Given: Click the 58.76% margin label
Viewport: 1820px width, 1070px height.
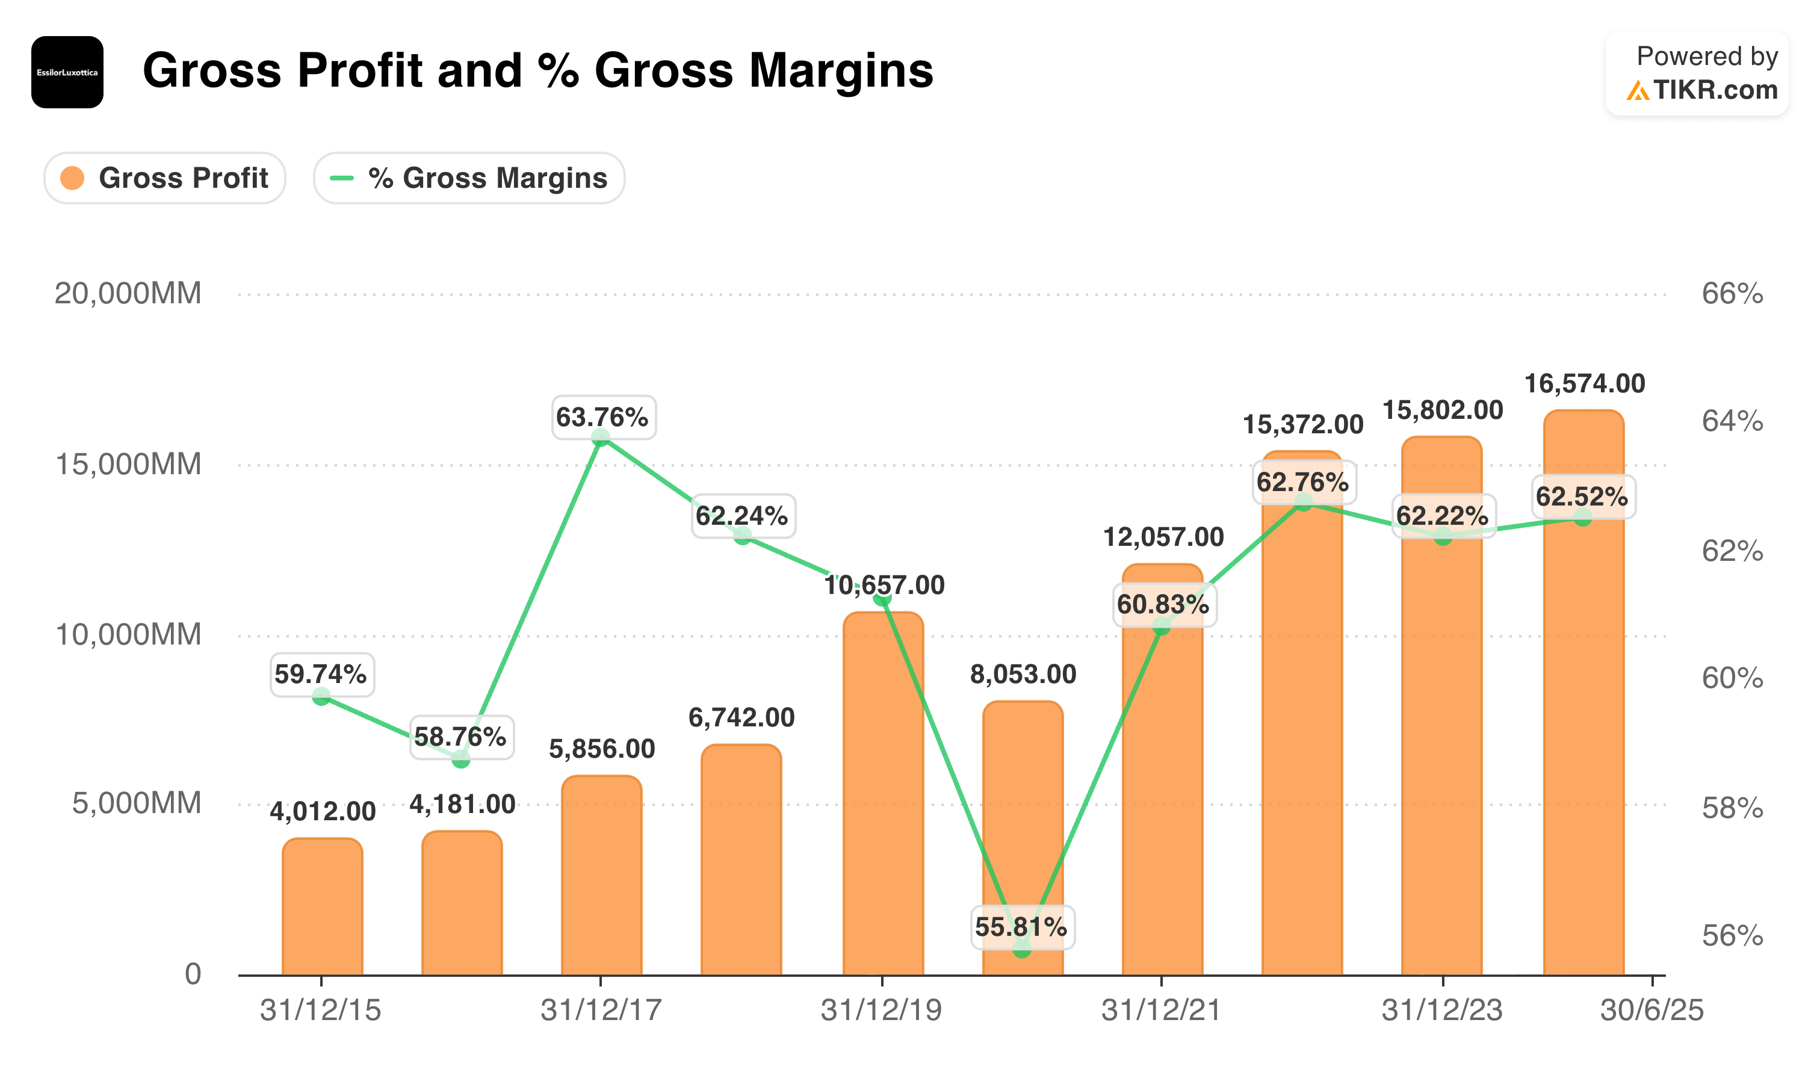Looking at the screenshot, I should click(x=462, y=737).
